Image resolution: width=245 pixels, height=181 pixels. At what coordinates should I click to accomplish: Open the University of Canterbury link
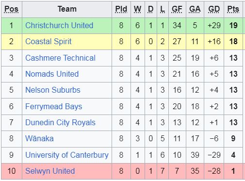[x=67, y=155]
